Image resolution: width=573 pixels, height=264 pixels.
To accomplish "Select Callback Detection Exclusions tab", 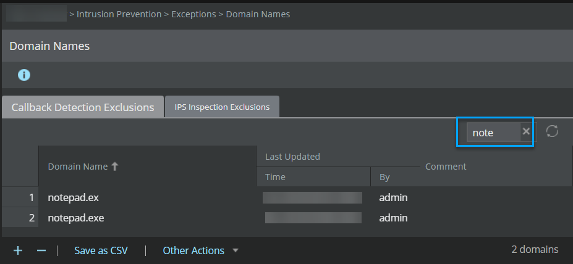I will pos(83,107).
